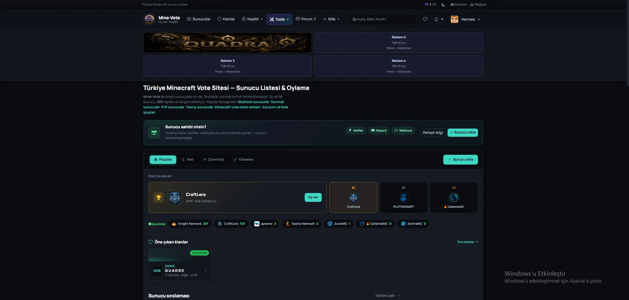
Task: Switch site language to TR
Action: pyautogui.click(x=426, y=5)
